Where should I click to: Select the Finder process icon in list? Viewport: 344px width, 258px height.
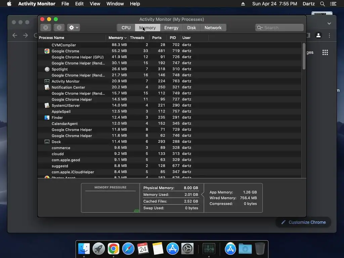pyautogui.click(x=47, y=118)
